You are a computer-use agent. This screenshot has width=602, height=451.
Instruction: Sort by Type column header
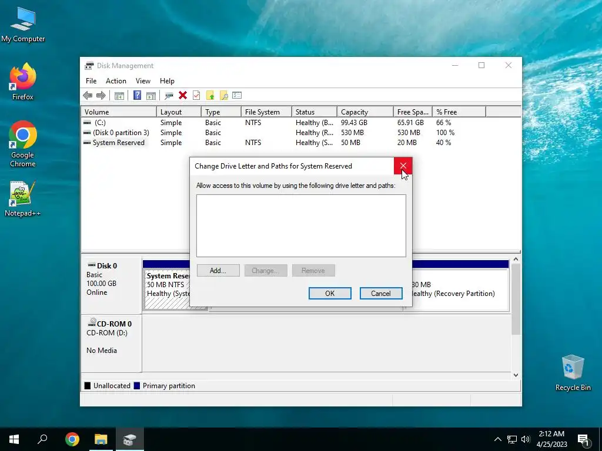click(221, 112)
